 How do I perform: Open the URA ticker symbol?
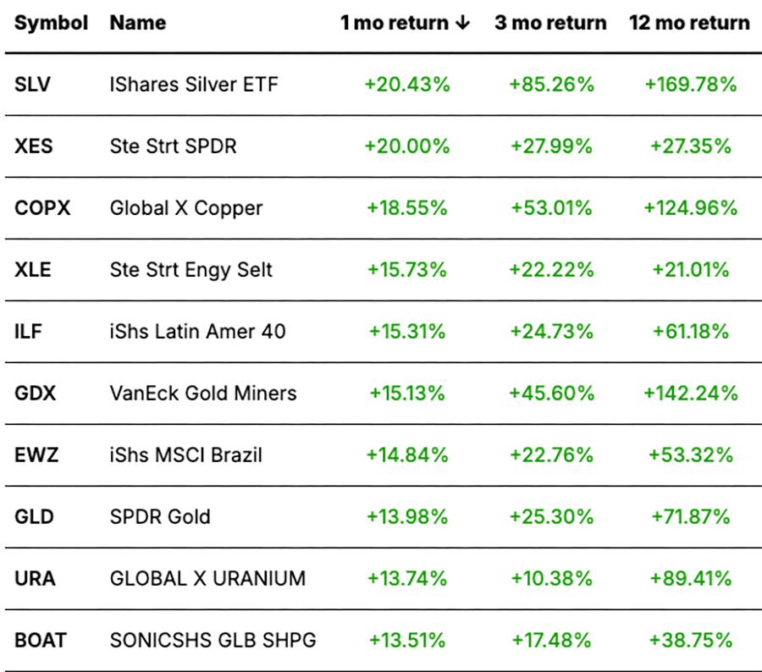tap(35, 579)
